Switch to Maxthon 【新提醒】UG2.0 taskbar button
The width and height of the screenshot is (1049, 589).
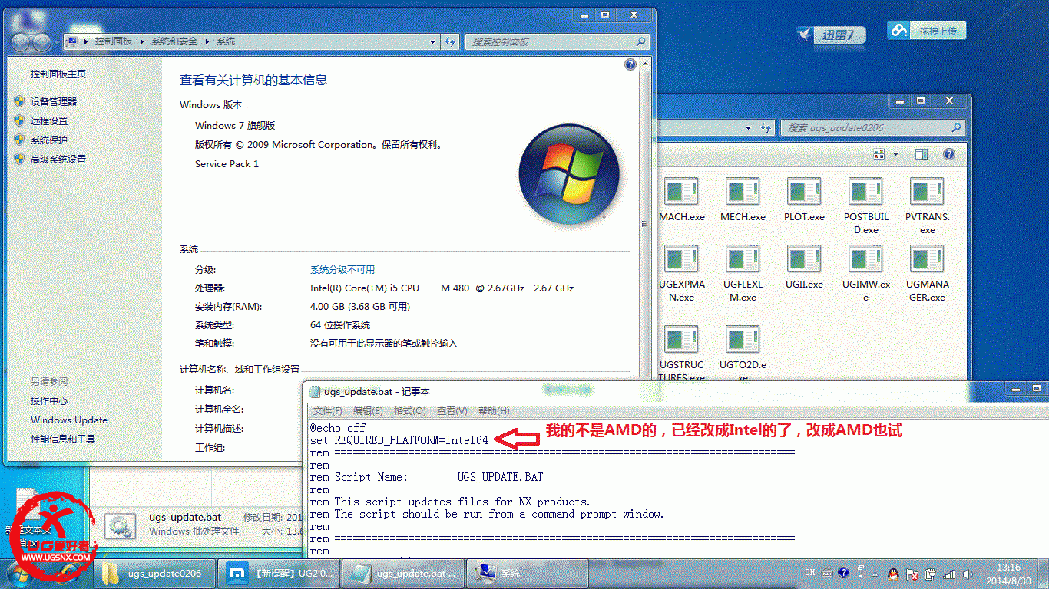point(278,574)
